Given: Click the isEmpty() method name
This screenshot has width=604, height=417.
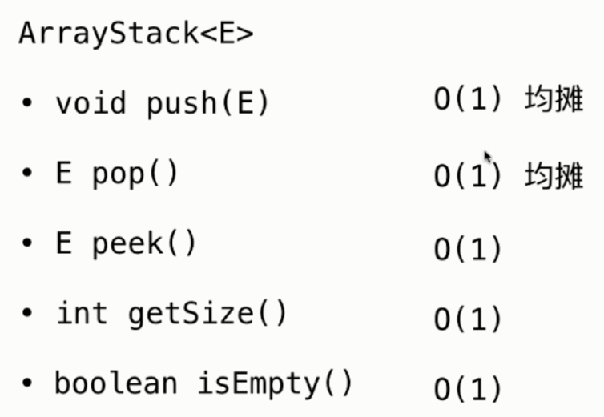Looking at the screenshot, I should [x=275, y=383].
